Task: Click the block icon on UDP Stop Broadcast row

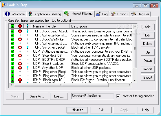Action: click(20, 63)
